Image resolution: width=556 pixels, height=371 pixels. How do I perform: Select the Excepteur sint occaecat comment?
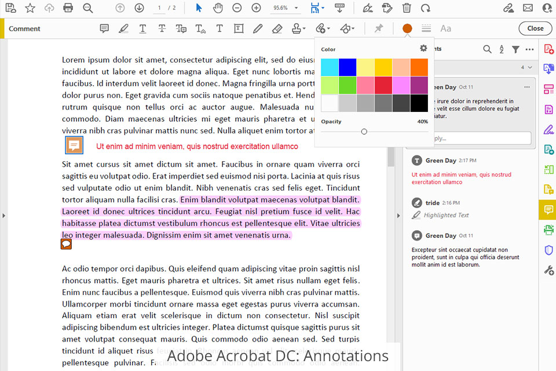pyautogui.click(x=471, y=249)
